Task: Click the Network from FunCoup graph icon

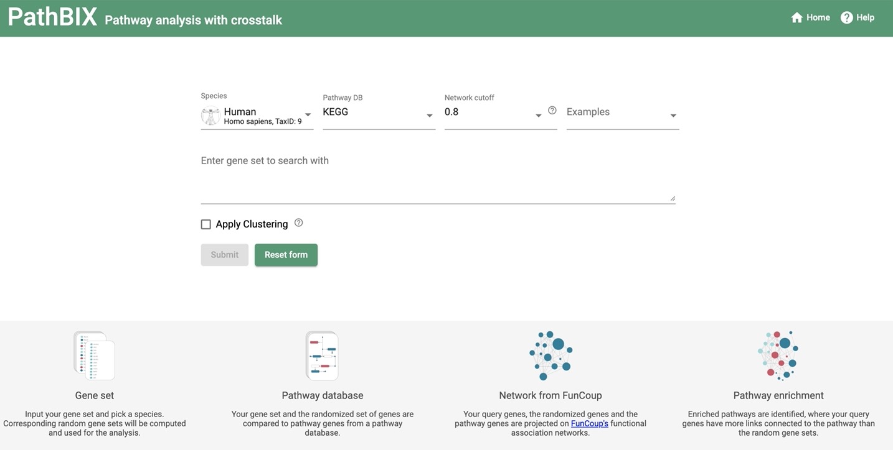Action: (550, 356)
